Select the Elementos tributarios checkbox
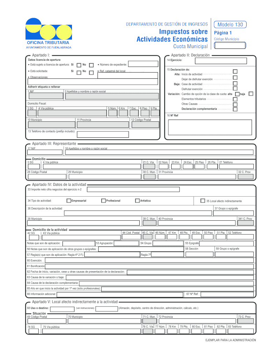The image size is (269, 357). coord(235,99)
